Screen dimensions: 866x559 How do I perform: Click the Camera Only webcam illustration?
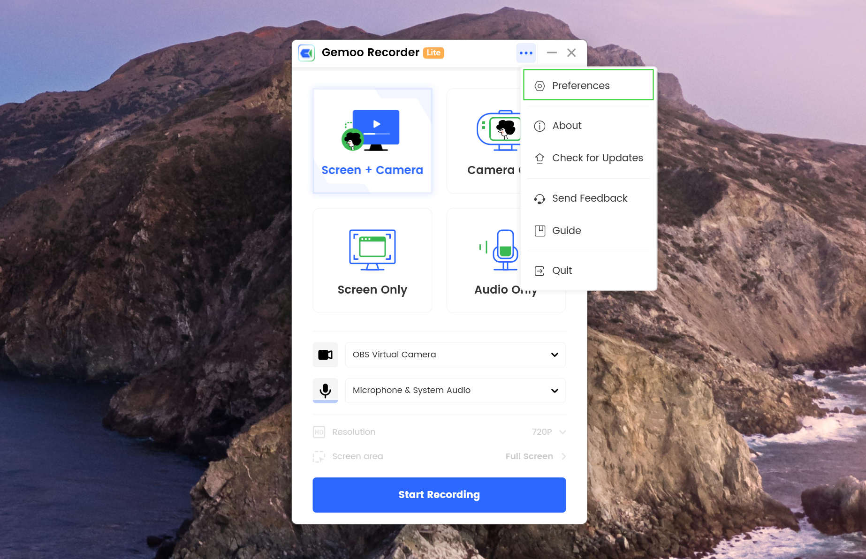tap(499, 130)
